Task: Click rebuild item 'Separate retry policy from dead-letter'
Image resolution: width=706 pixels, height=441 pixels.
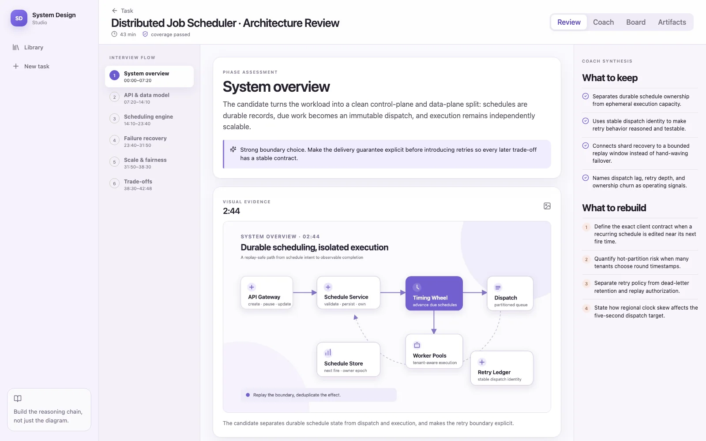Action: pos(640,287)
